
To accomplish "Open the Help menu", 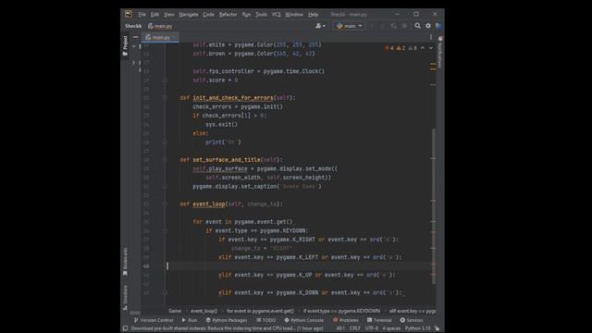I will coord(313,15).
